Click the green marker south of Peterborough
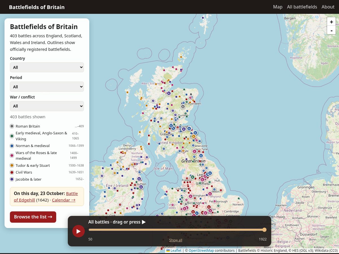This screenshot has height=254, width=339. 218,206
